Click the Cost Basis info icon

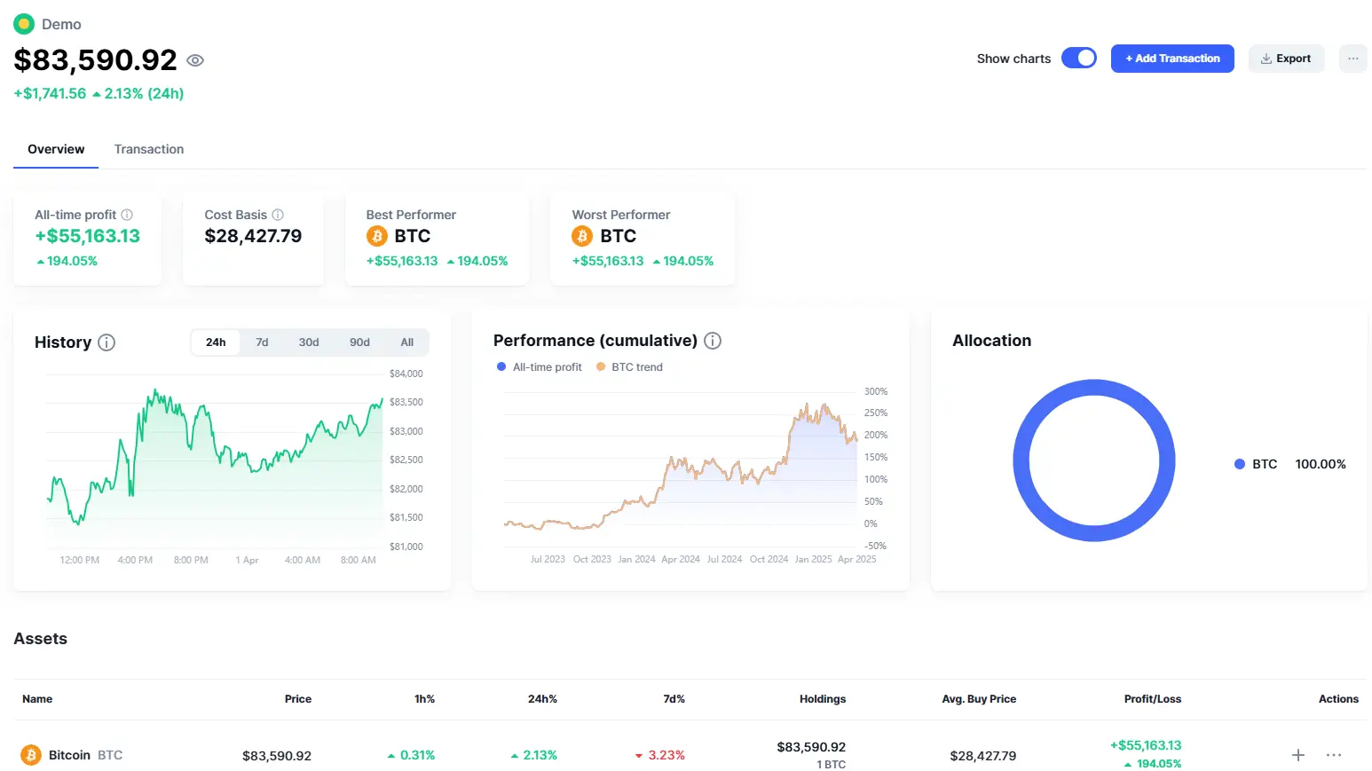point(278,215)
